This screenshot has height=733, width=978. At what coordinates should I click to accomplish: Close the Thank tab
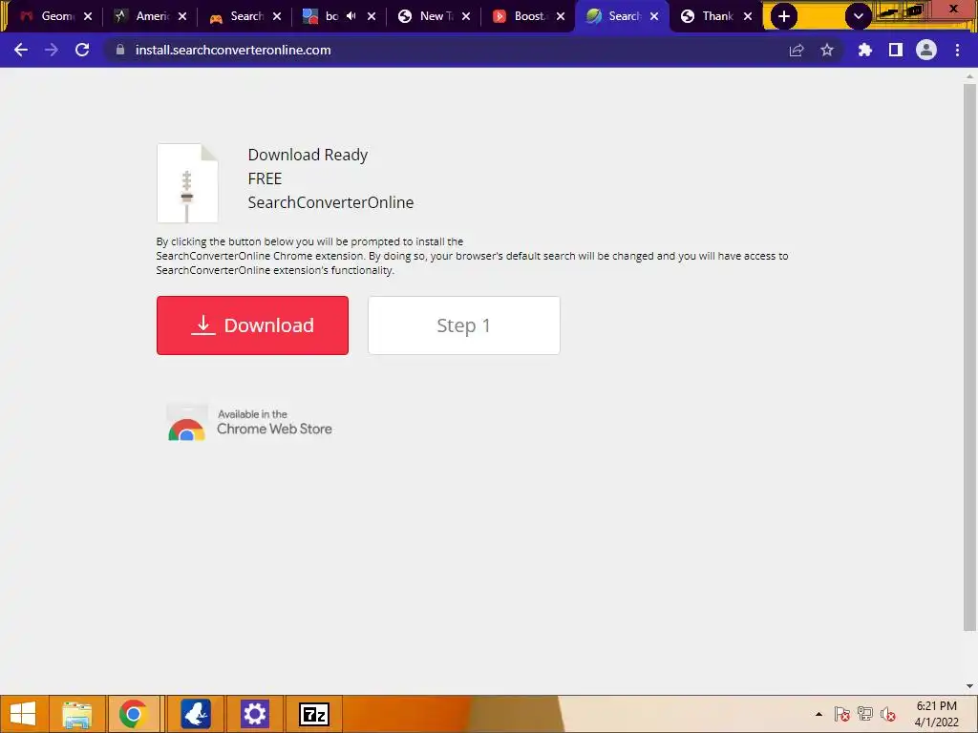pos(748,16)
